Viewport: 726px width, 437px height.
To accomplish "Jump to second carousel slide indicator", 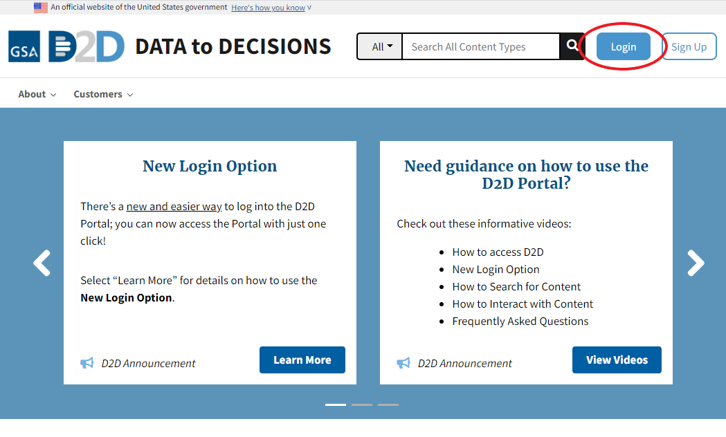I will (x=362, y=405).
